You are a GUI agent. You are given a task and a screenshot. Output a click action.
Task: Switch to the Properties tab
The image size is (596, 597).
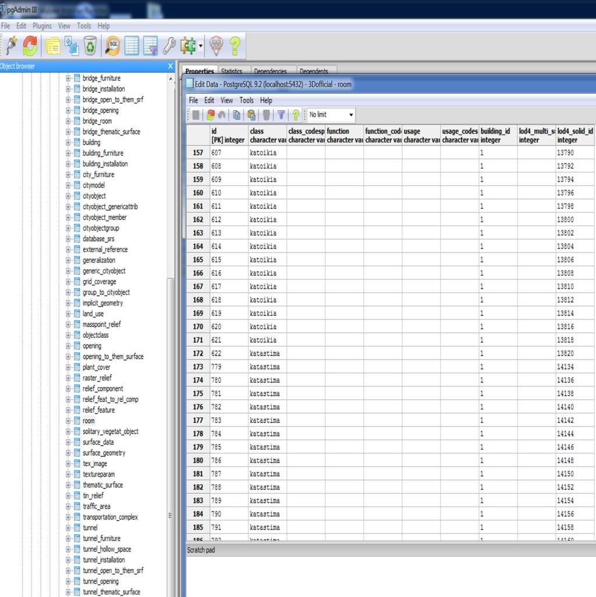[200, 70]
